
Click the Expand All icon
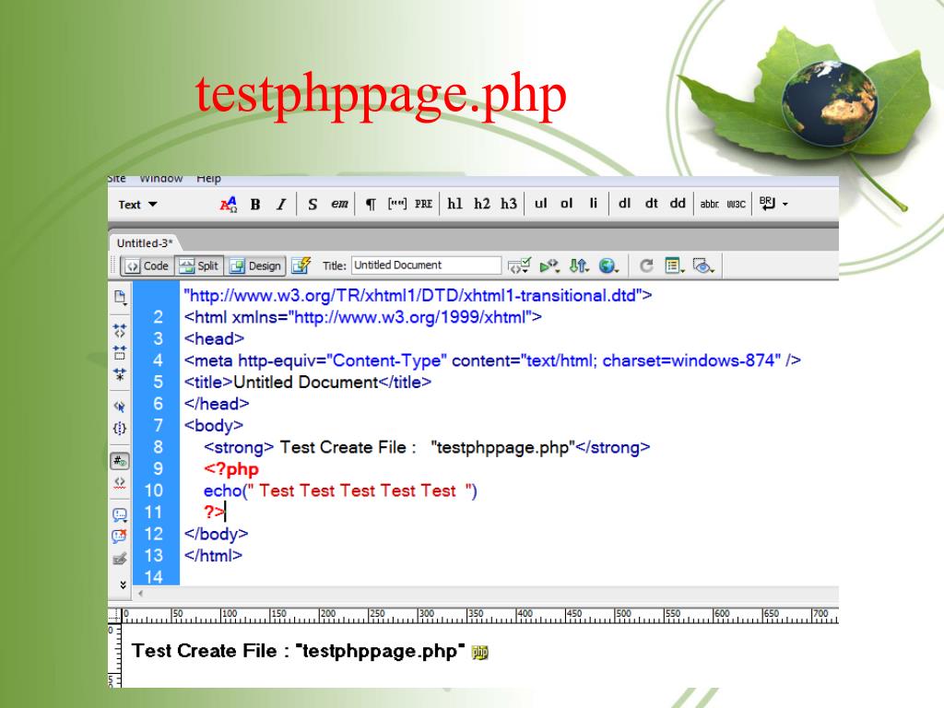[120, 374]
